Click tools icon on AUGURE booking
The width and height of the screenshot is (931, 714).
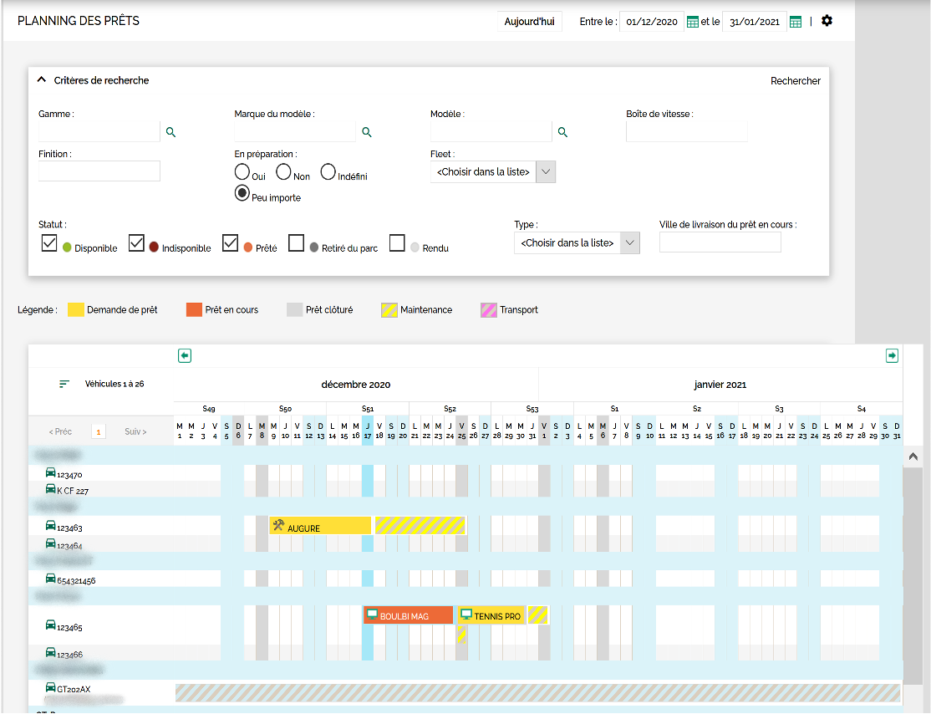(x=278, y=524)
